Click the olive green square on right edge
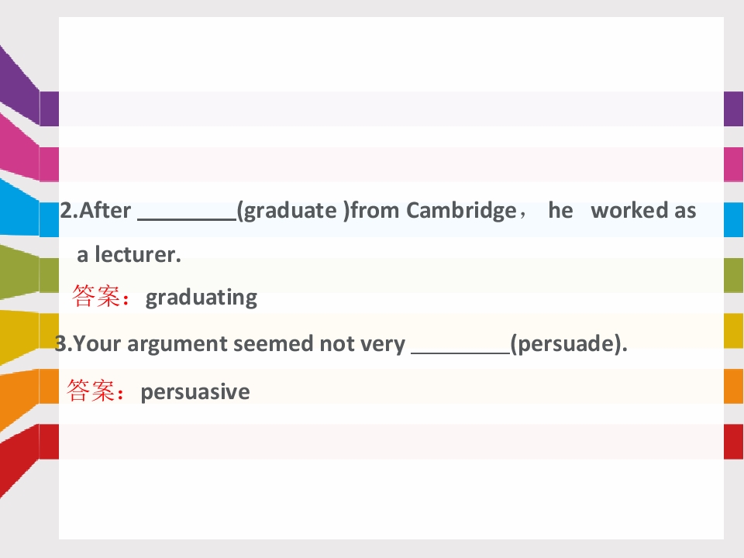Image resolution: width=744 pixels, height=558 pixels. point(734,275)
